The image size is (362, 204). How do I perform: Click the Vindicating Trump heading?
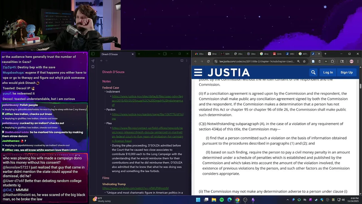114,184
